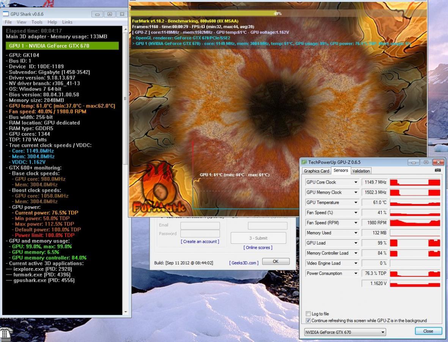Open the Create an account link
This screenshot has height=342, width=448.
coord(200,242)
